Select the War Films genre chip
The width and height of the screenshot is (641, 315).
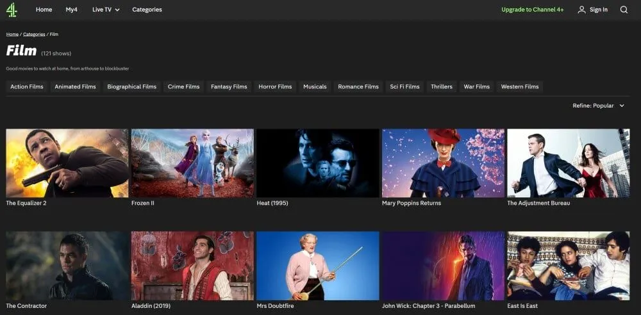coord(477,86)
